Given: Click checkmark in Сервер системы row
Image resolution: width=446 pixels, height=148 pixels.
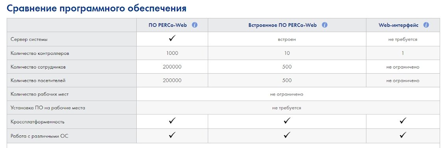Looking at the screenshot, I should 172,39.
